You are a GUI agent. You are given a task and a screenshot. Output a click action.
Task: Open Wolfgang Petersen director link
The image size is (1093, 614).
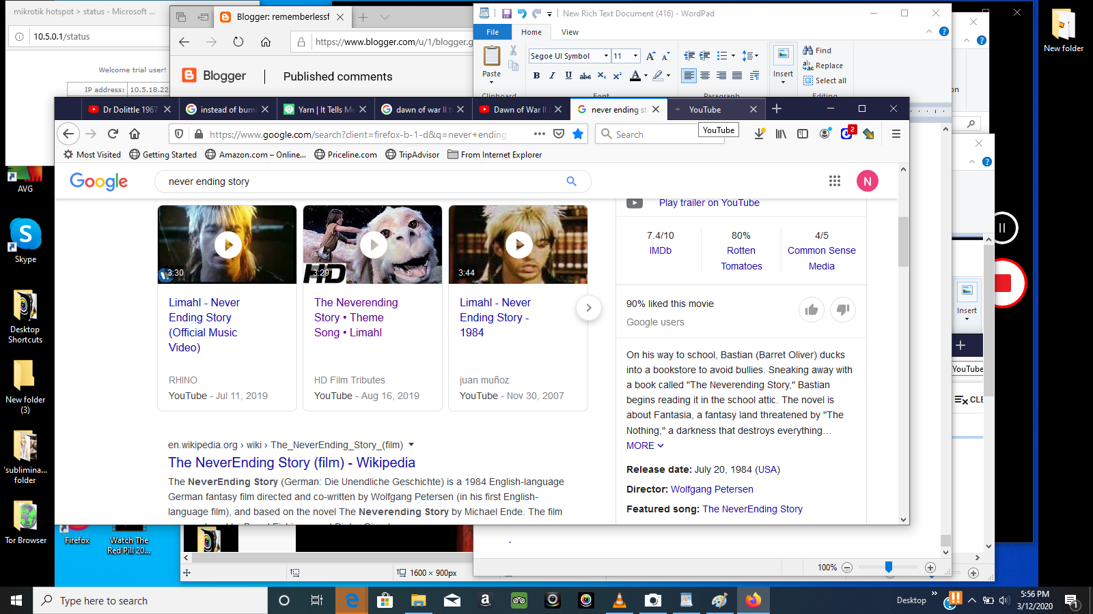click(712, 489)
